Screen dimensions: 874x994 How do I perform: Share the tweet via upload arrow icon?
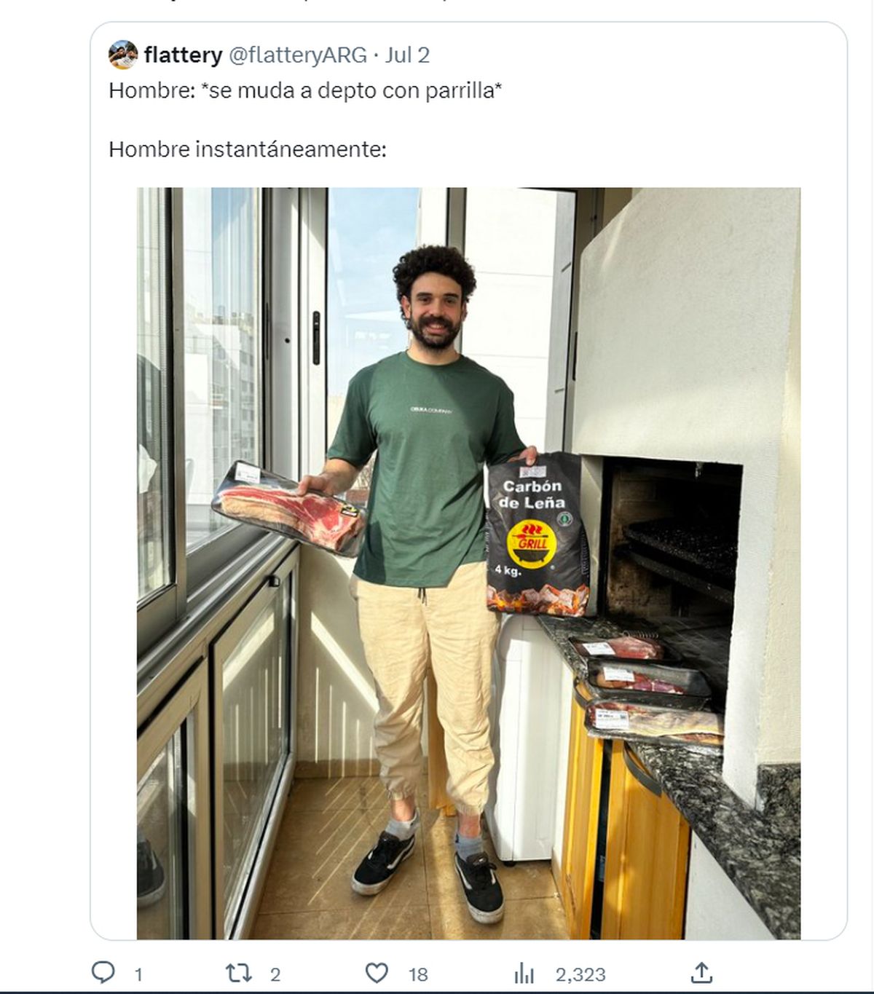701,973
